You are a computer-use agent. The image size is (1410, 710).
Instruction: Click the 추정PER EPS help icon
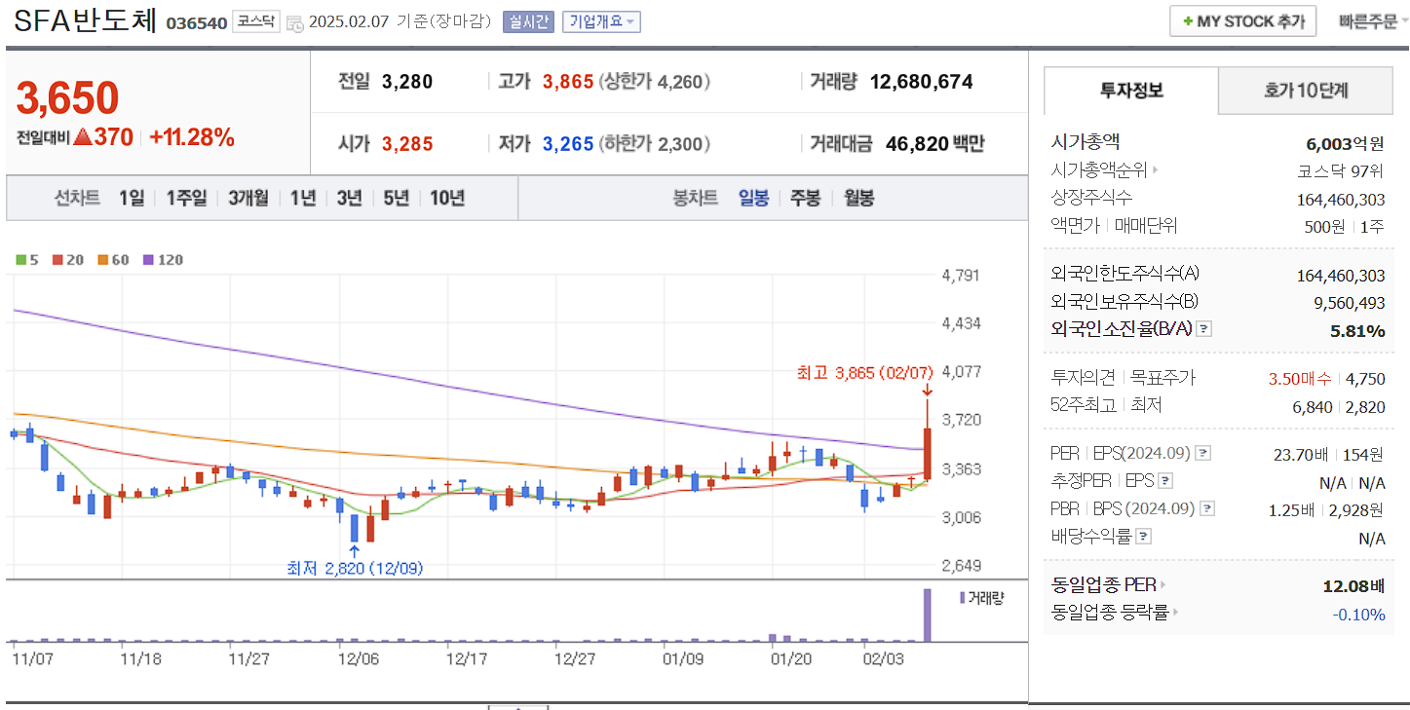click(1163, 480)
